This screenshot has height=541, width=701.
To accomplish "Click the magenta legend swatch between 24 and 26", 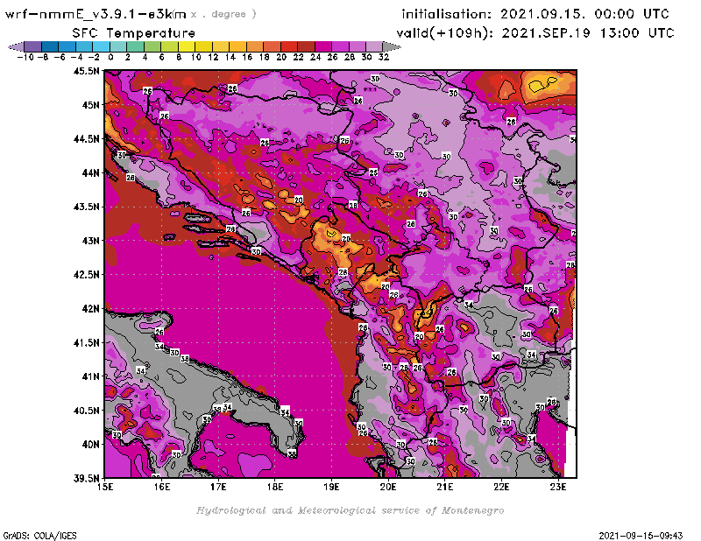I will point(322,46).
